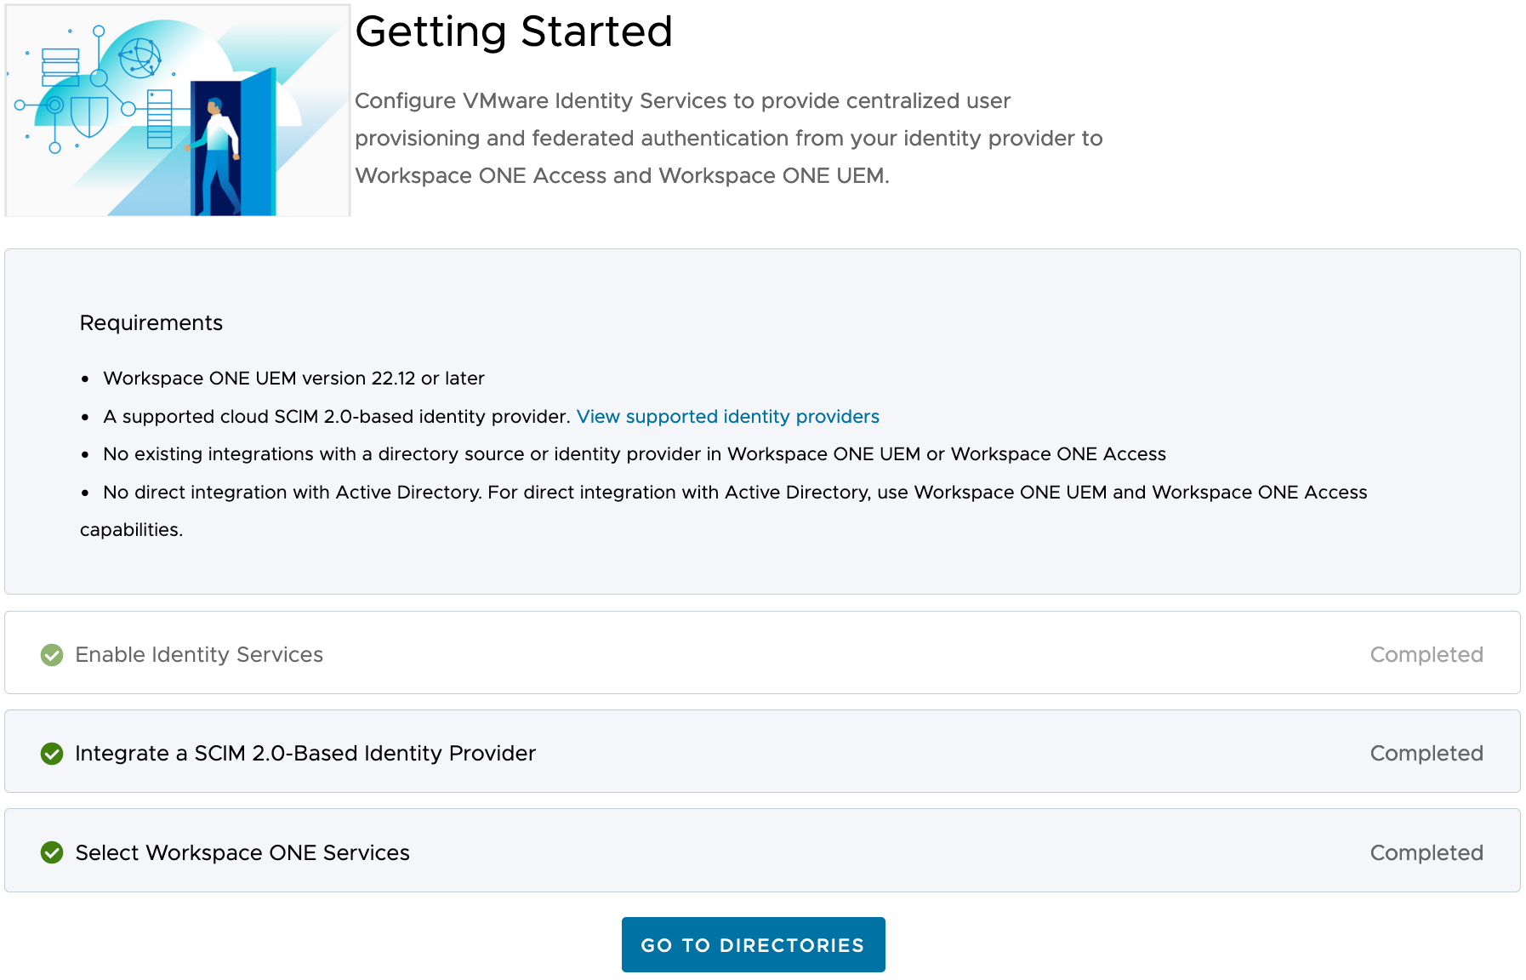Click Completed status on Select Workspace ONE Services
Viewport: 1526px width, 980px height.
tap(1426, 852)
